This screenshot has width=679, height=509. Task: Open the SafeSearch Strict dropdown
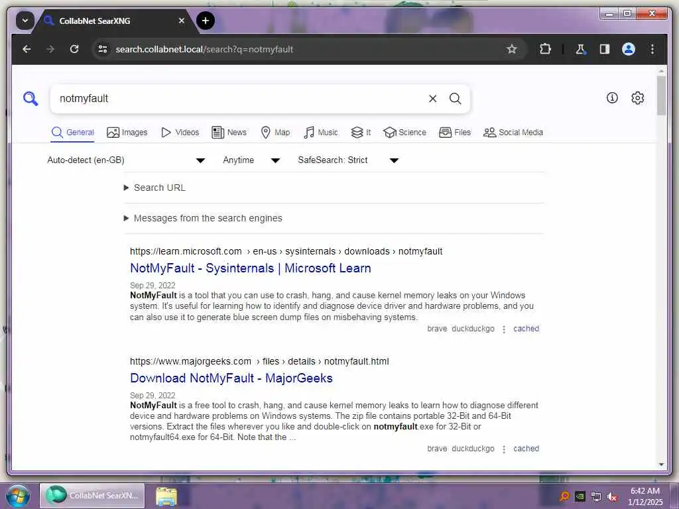347,160
